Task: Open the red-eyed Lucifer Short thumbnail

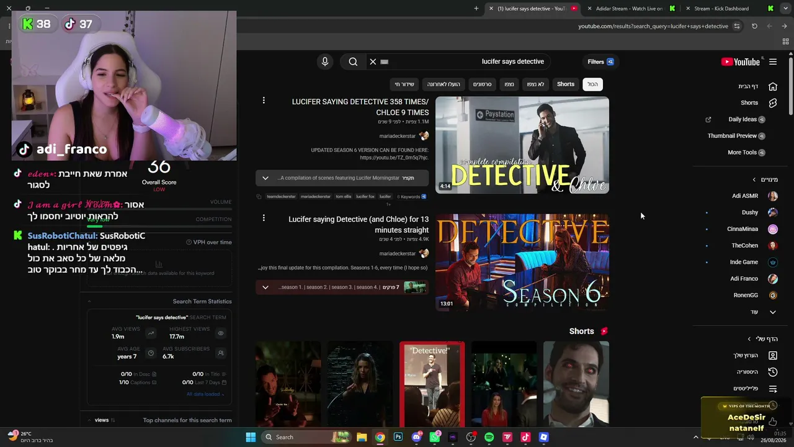Action: (576, 384)
